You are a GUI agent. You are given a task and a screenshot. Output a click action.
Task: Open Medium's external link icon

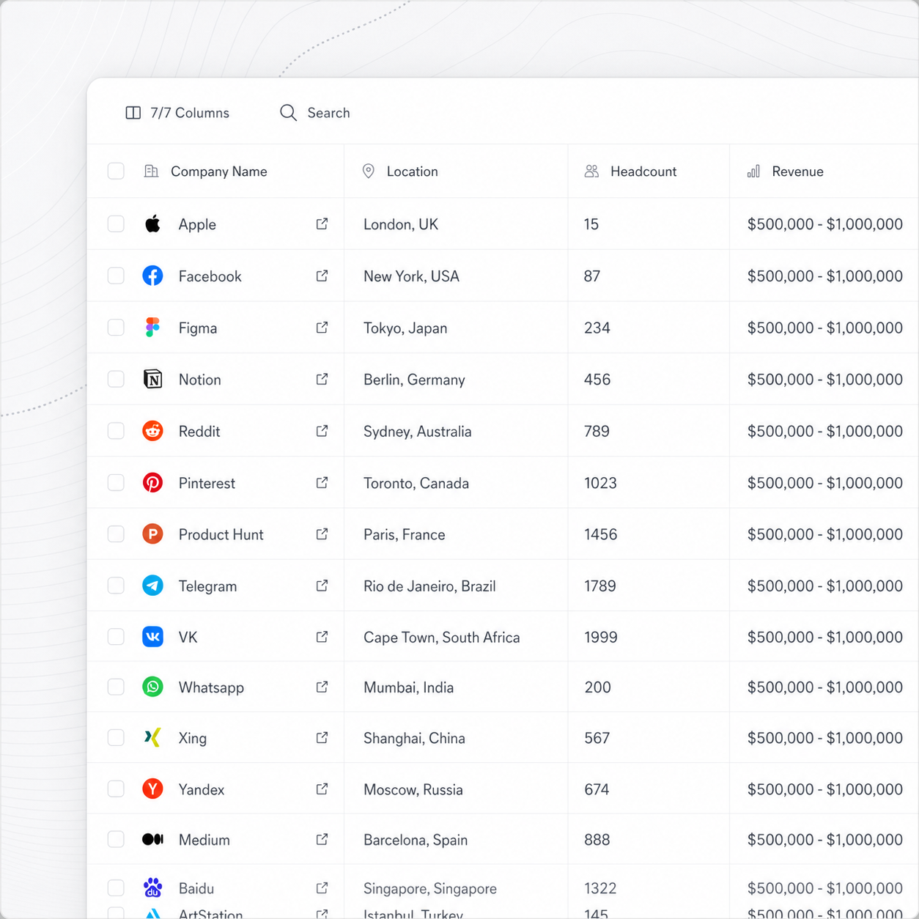(x=322, y=840)
